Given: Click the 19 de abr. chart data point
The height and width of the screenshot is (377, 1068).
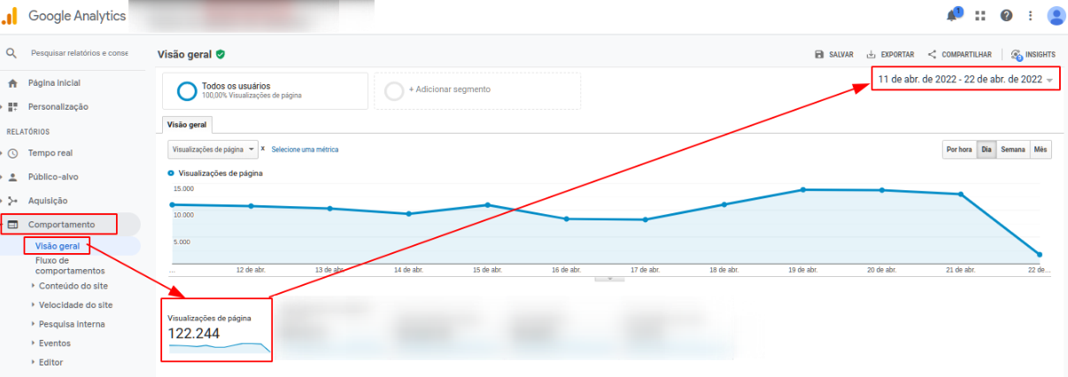Looking at the screenshot, I should click(x=802, y=189).
